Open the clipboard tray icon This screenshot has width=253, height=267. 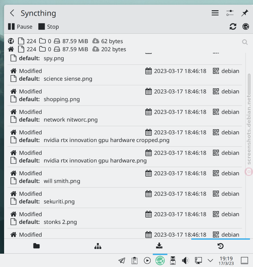(134, 261)
